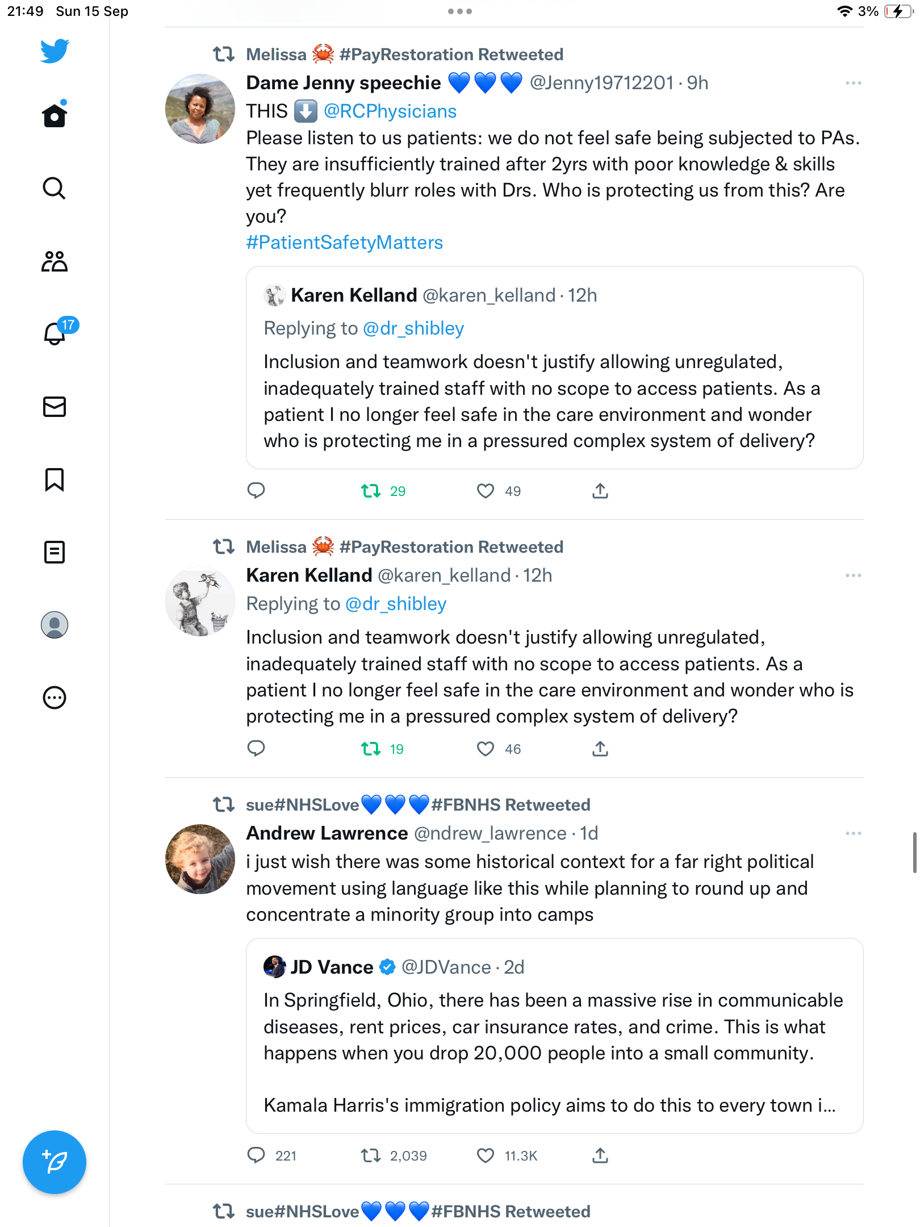Open Bookmarks icon in sidebar
This screenshot has width=920, height=1227.
tap(55, 479)
